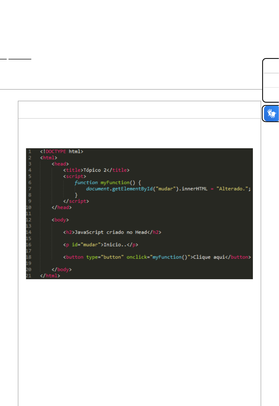Click the h2 "JavaScript criado no Head" line

pyautogui.click(x=112, y=232)
